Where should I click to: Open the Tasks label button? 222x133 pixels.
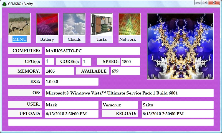[102, 39]
